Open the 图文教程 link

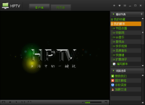click(121, 81)
